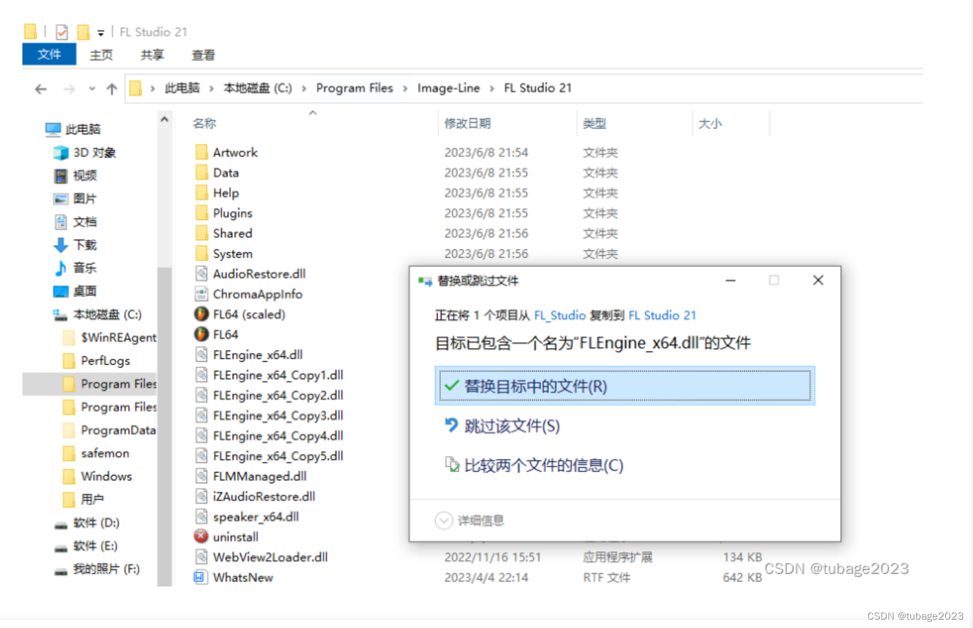Open the 主页 ribbon tab

[101, 55]
